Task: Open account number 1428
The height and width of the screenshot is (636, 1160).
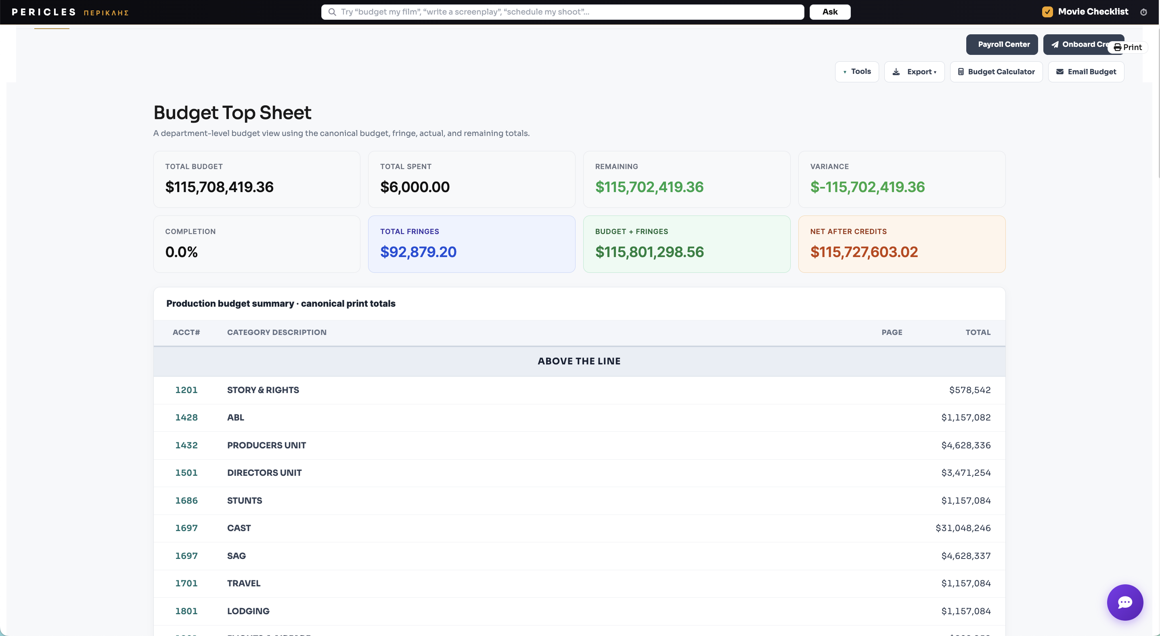Action: (186, 417)
